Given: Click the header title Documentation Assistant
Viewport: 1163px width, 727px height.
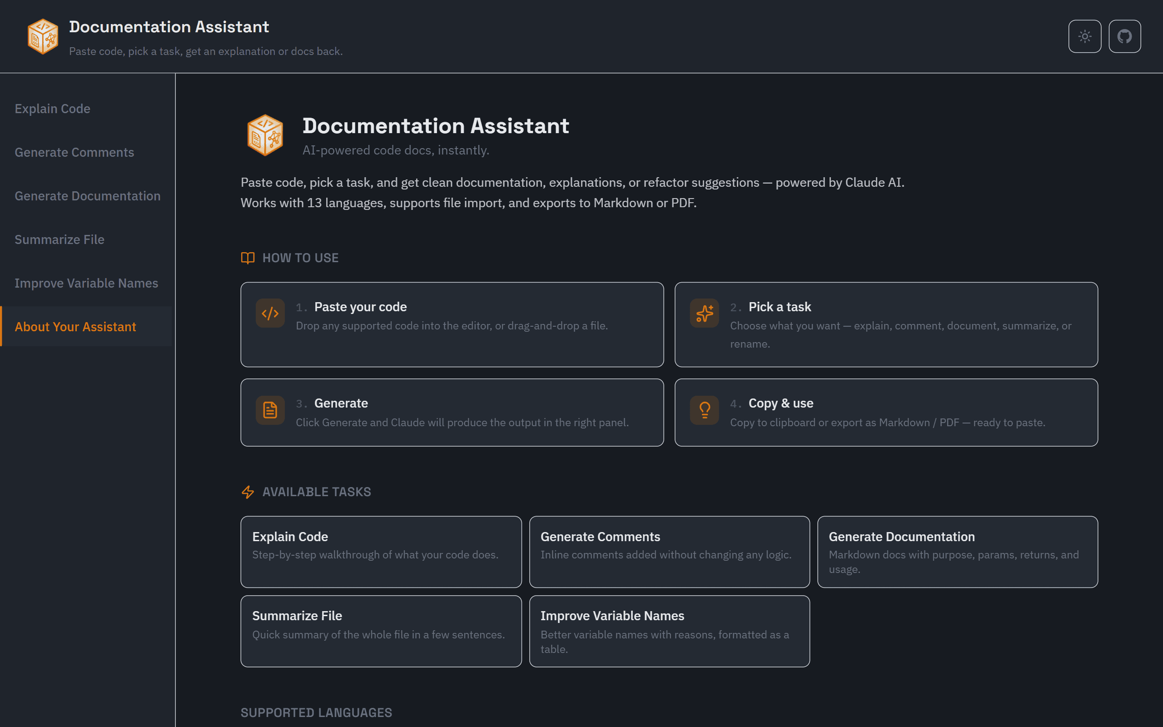Looking at the screenshot, I should coord(169,27).
